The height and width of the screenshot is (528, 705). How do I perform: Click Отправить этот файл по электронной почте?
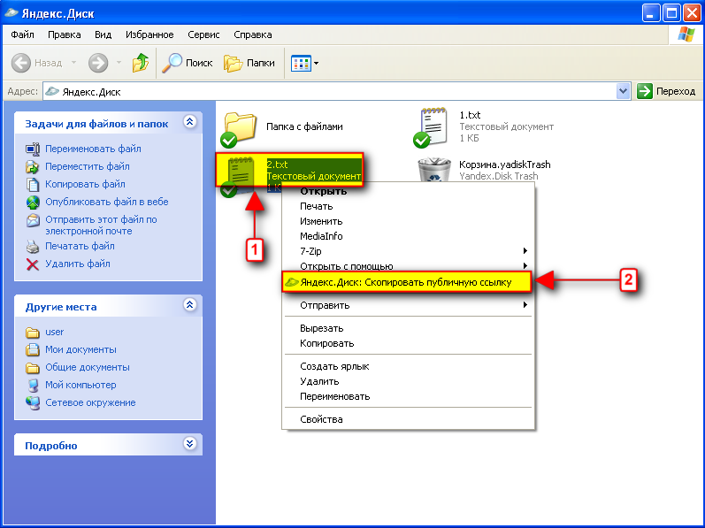point(101,226)
